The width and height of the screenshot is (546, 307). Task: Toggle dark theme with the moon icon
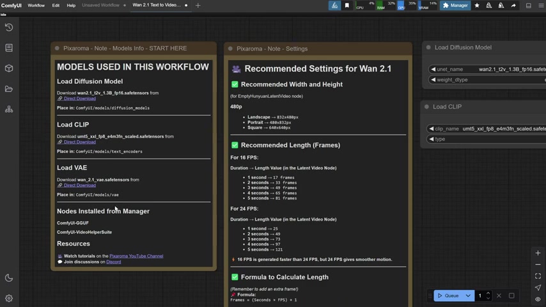click(x=9, y=278)
